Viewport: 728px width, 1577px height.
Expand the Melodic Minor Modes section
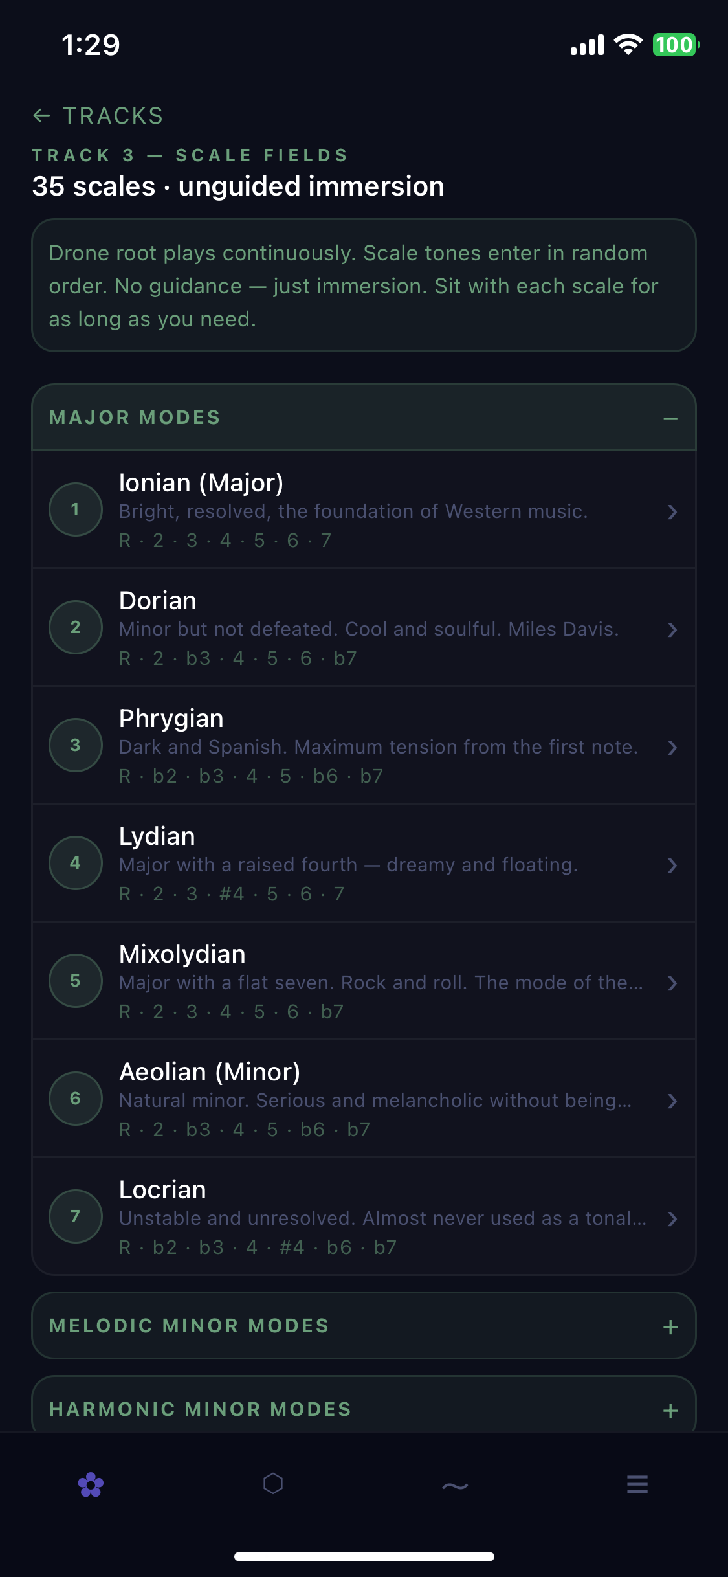pos(670,1327)
